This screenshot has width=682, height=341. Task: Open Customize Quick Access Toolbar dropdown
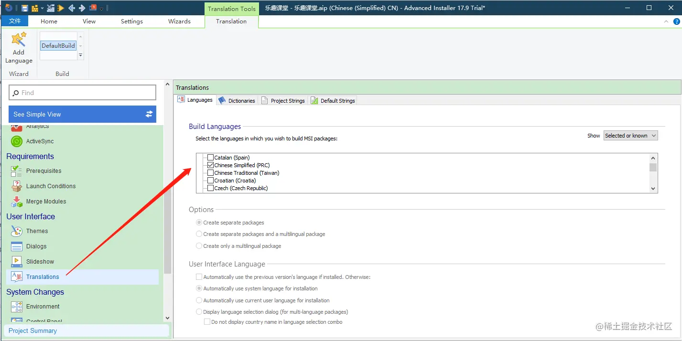click(101, 9)
